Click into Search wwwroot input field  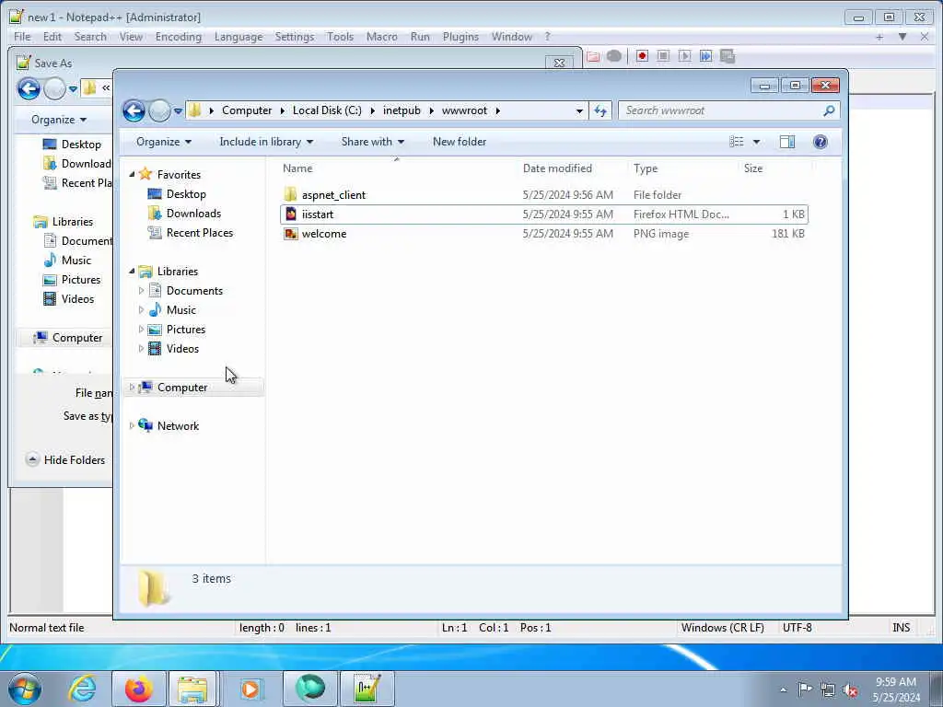coord(722,110)
